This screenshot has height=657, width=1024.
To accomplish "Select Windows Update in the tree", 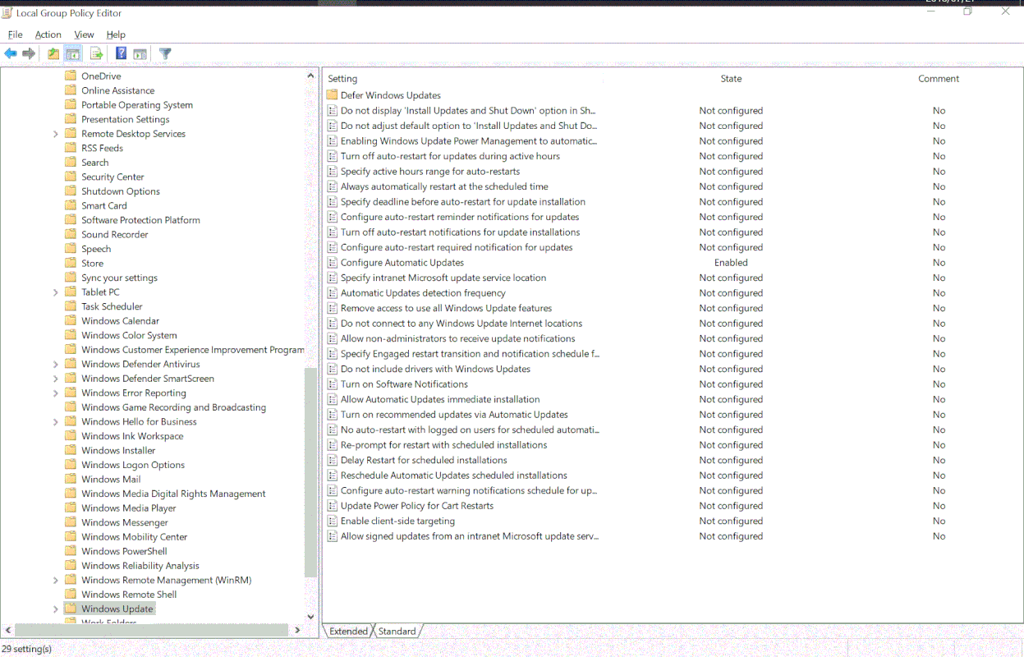I will click(x=117, y=609).
